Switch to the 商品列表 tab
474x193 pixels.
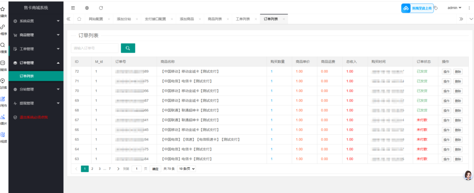tap(215, 19)
